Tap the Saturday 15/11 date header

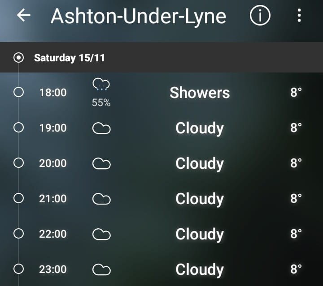click(70, 58)
